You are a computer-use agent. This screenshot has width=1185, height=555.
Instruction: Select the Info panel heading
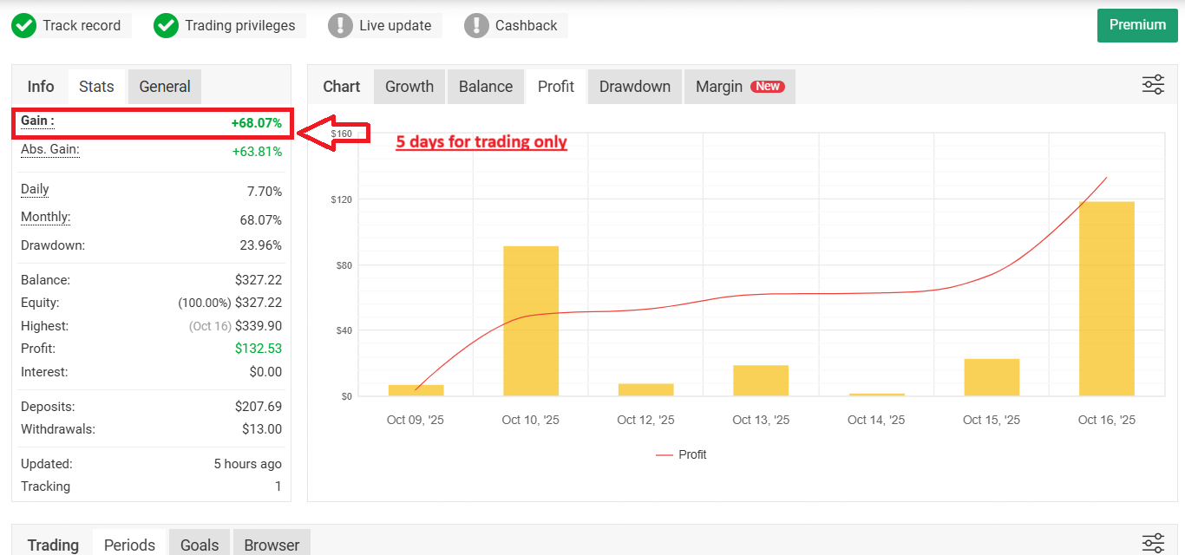(41, 87)
